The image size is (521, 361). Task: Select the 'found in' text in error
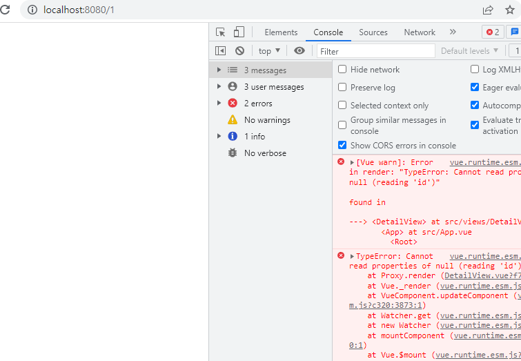tap(367, 202)
